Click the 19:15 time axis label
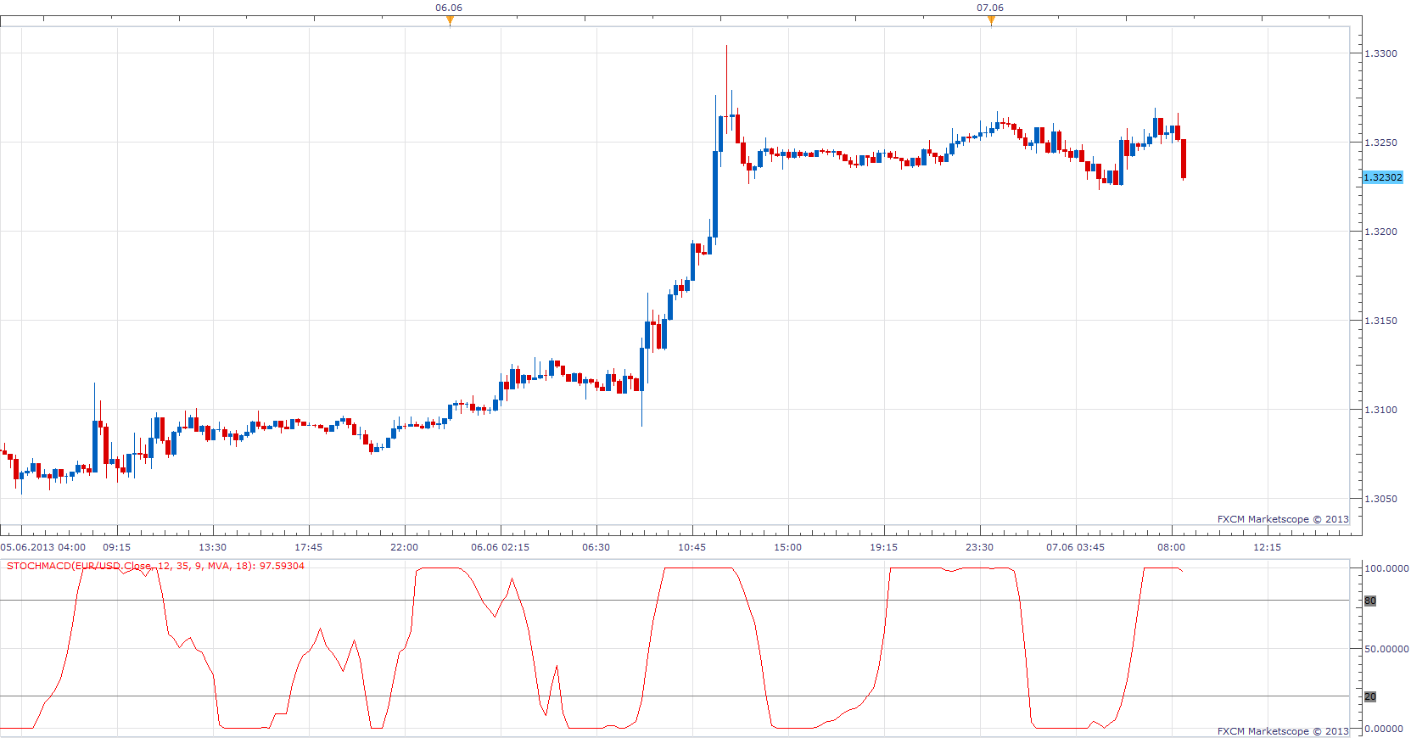1411x738 pixels. (884, 547)
